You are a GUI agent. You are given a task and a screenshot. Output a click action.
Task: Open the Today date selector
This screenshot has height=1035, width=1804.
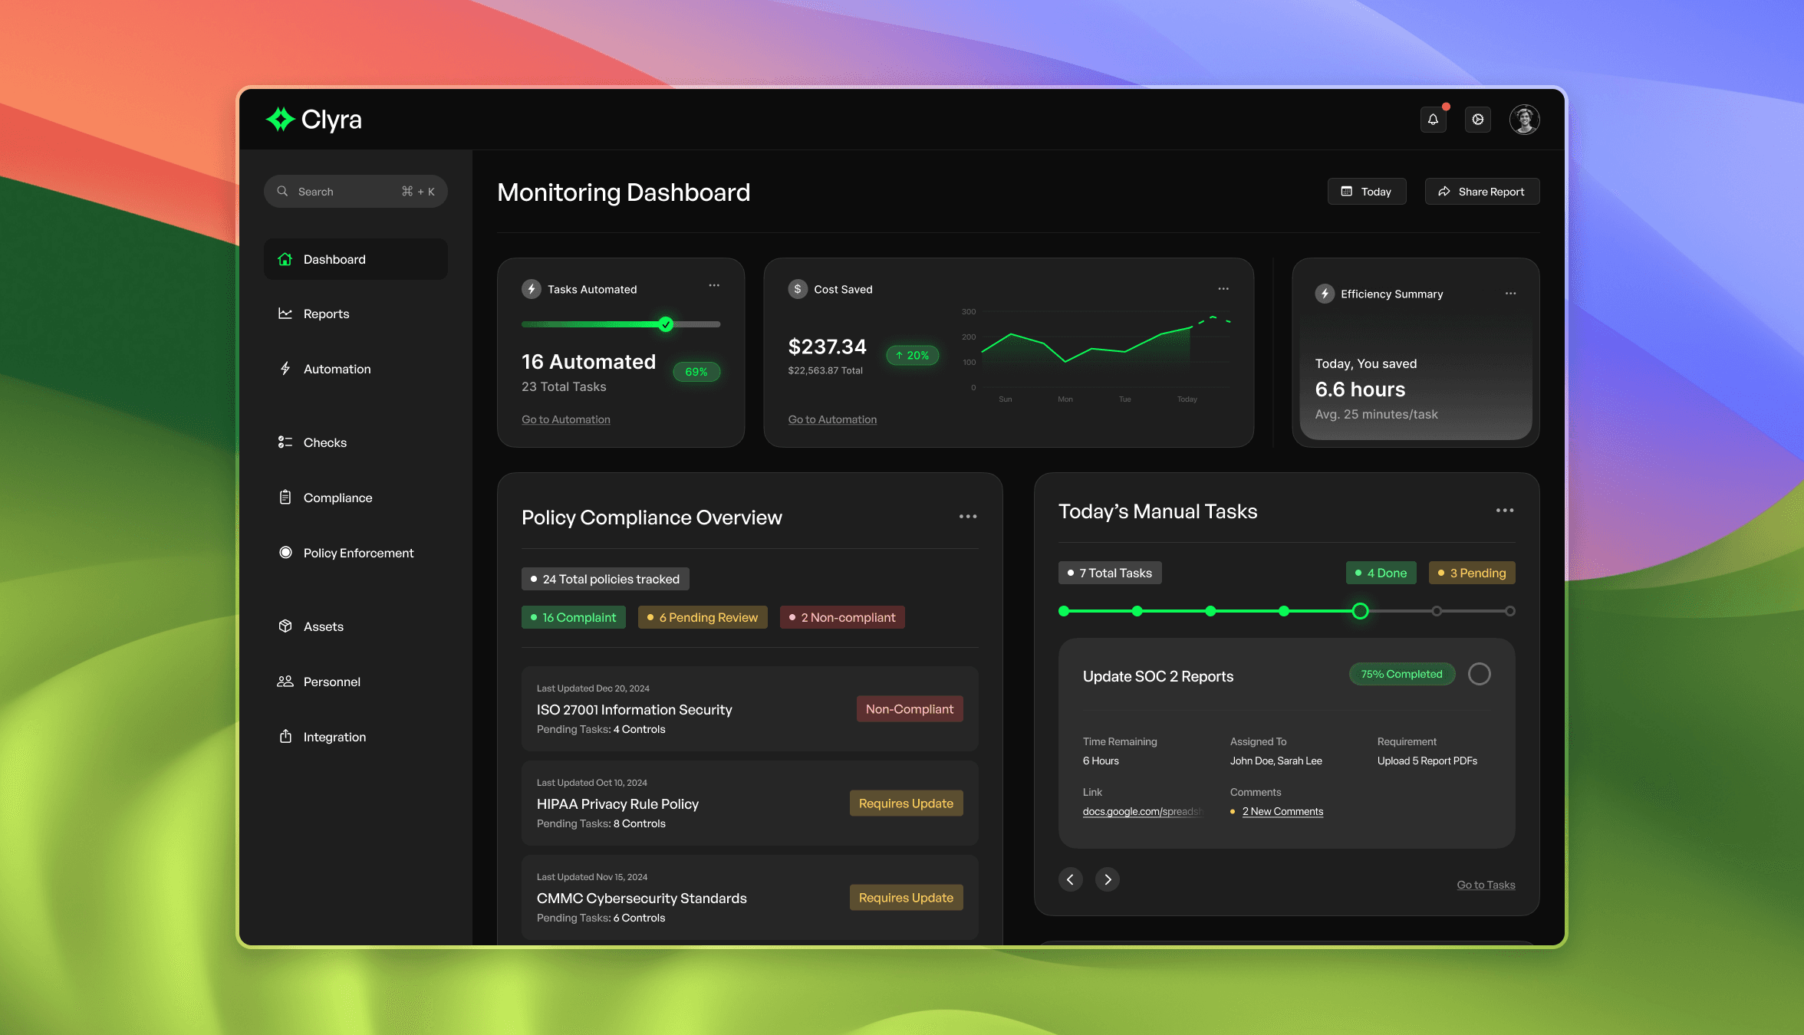click(1367, 192)
